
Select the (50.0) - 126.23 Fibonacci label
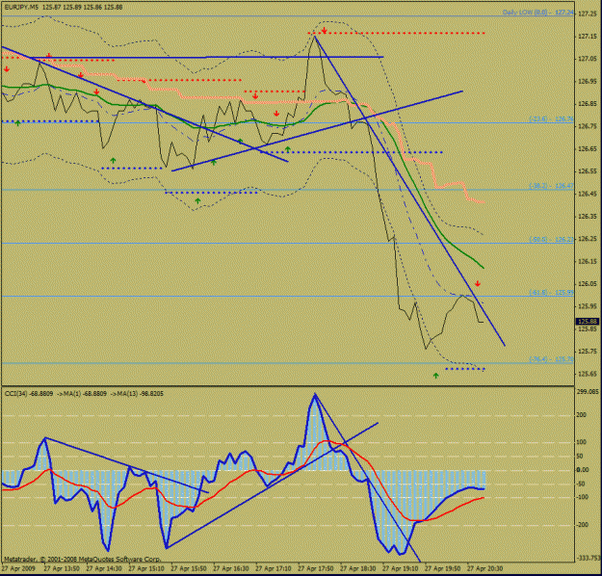[x=551, y=239]
